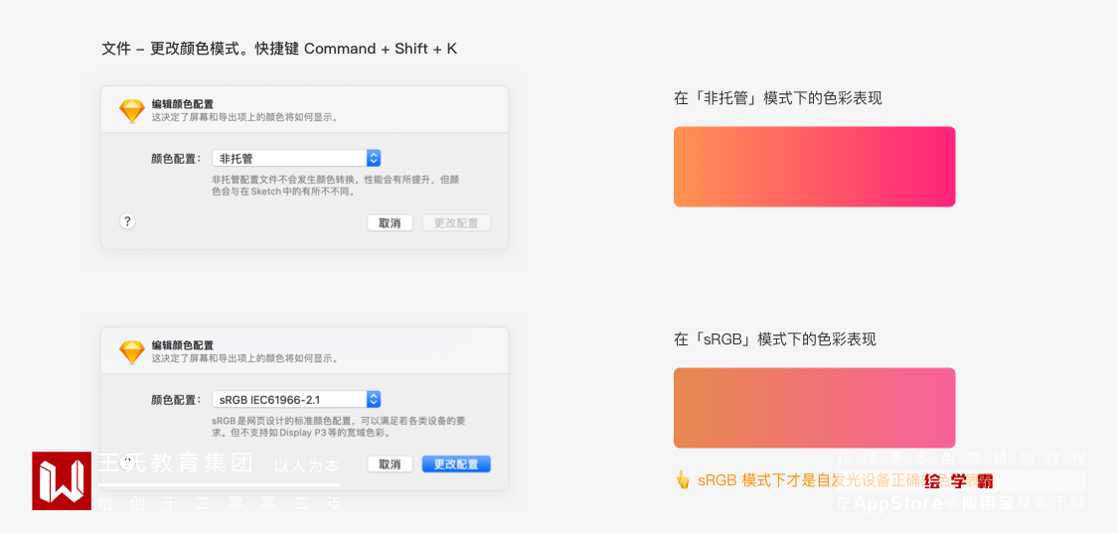Click the greyed-out 更改配置 button
Screen dimensions: 1118x533
pyautogui.click(x=456, y=223)
